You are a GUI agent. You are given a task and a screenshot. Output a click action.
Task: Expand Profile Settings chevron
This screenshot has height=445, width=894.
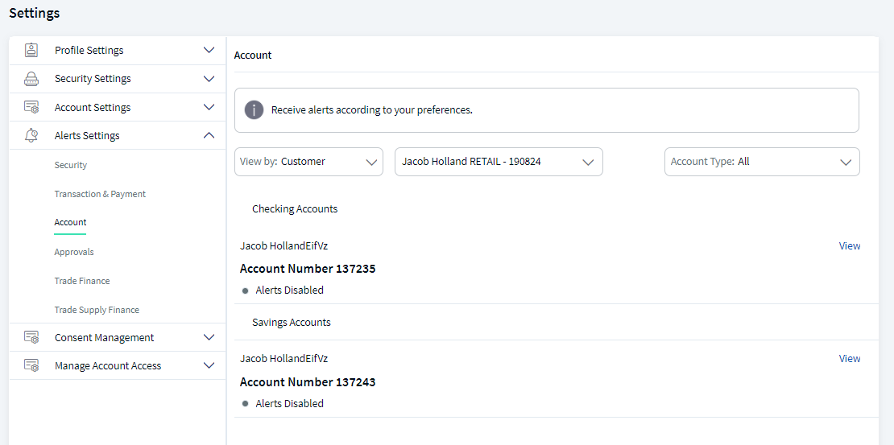209,50
